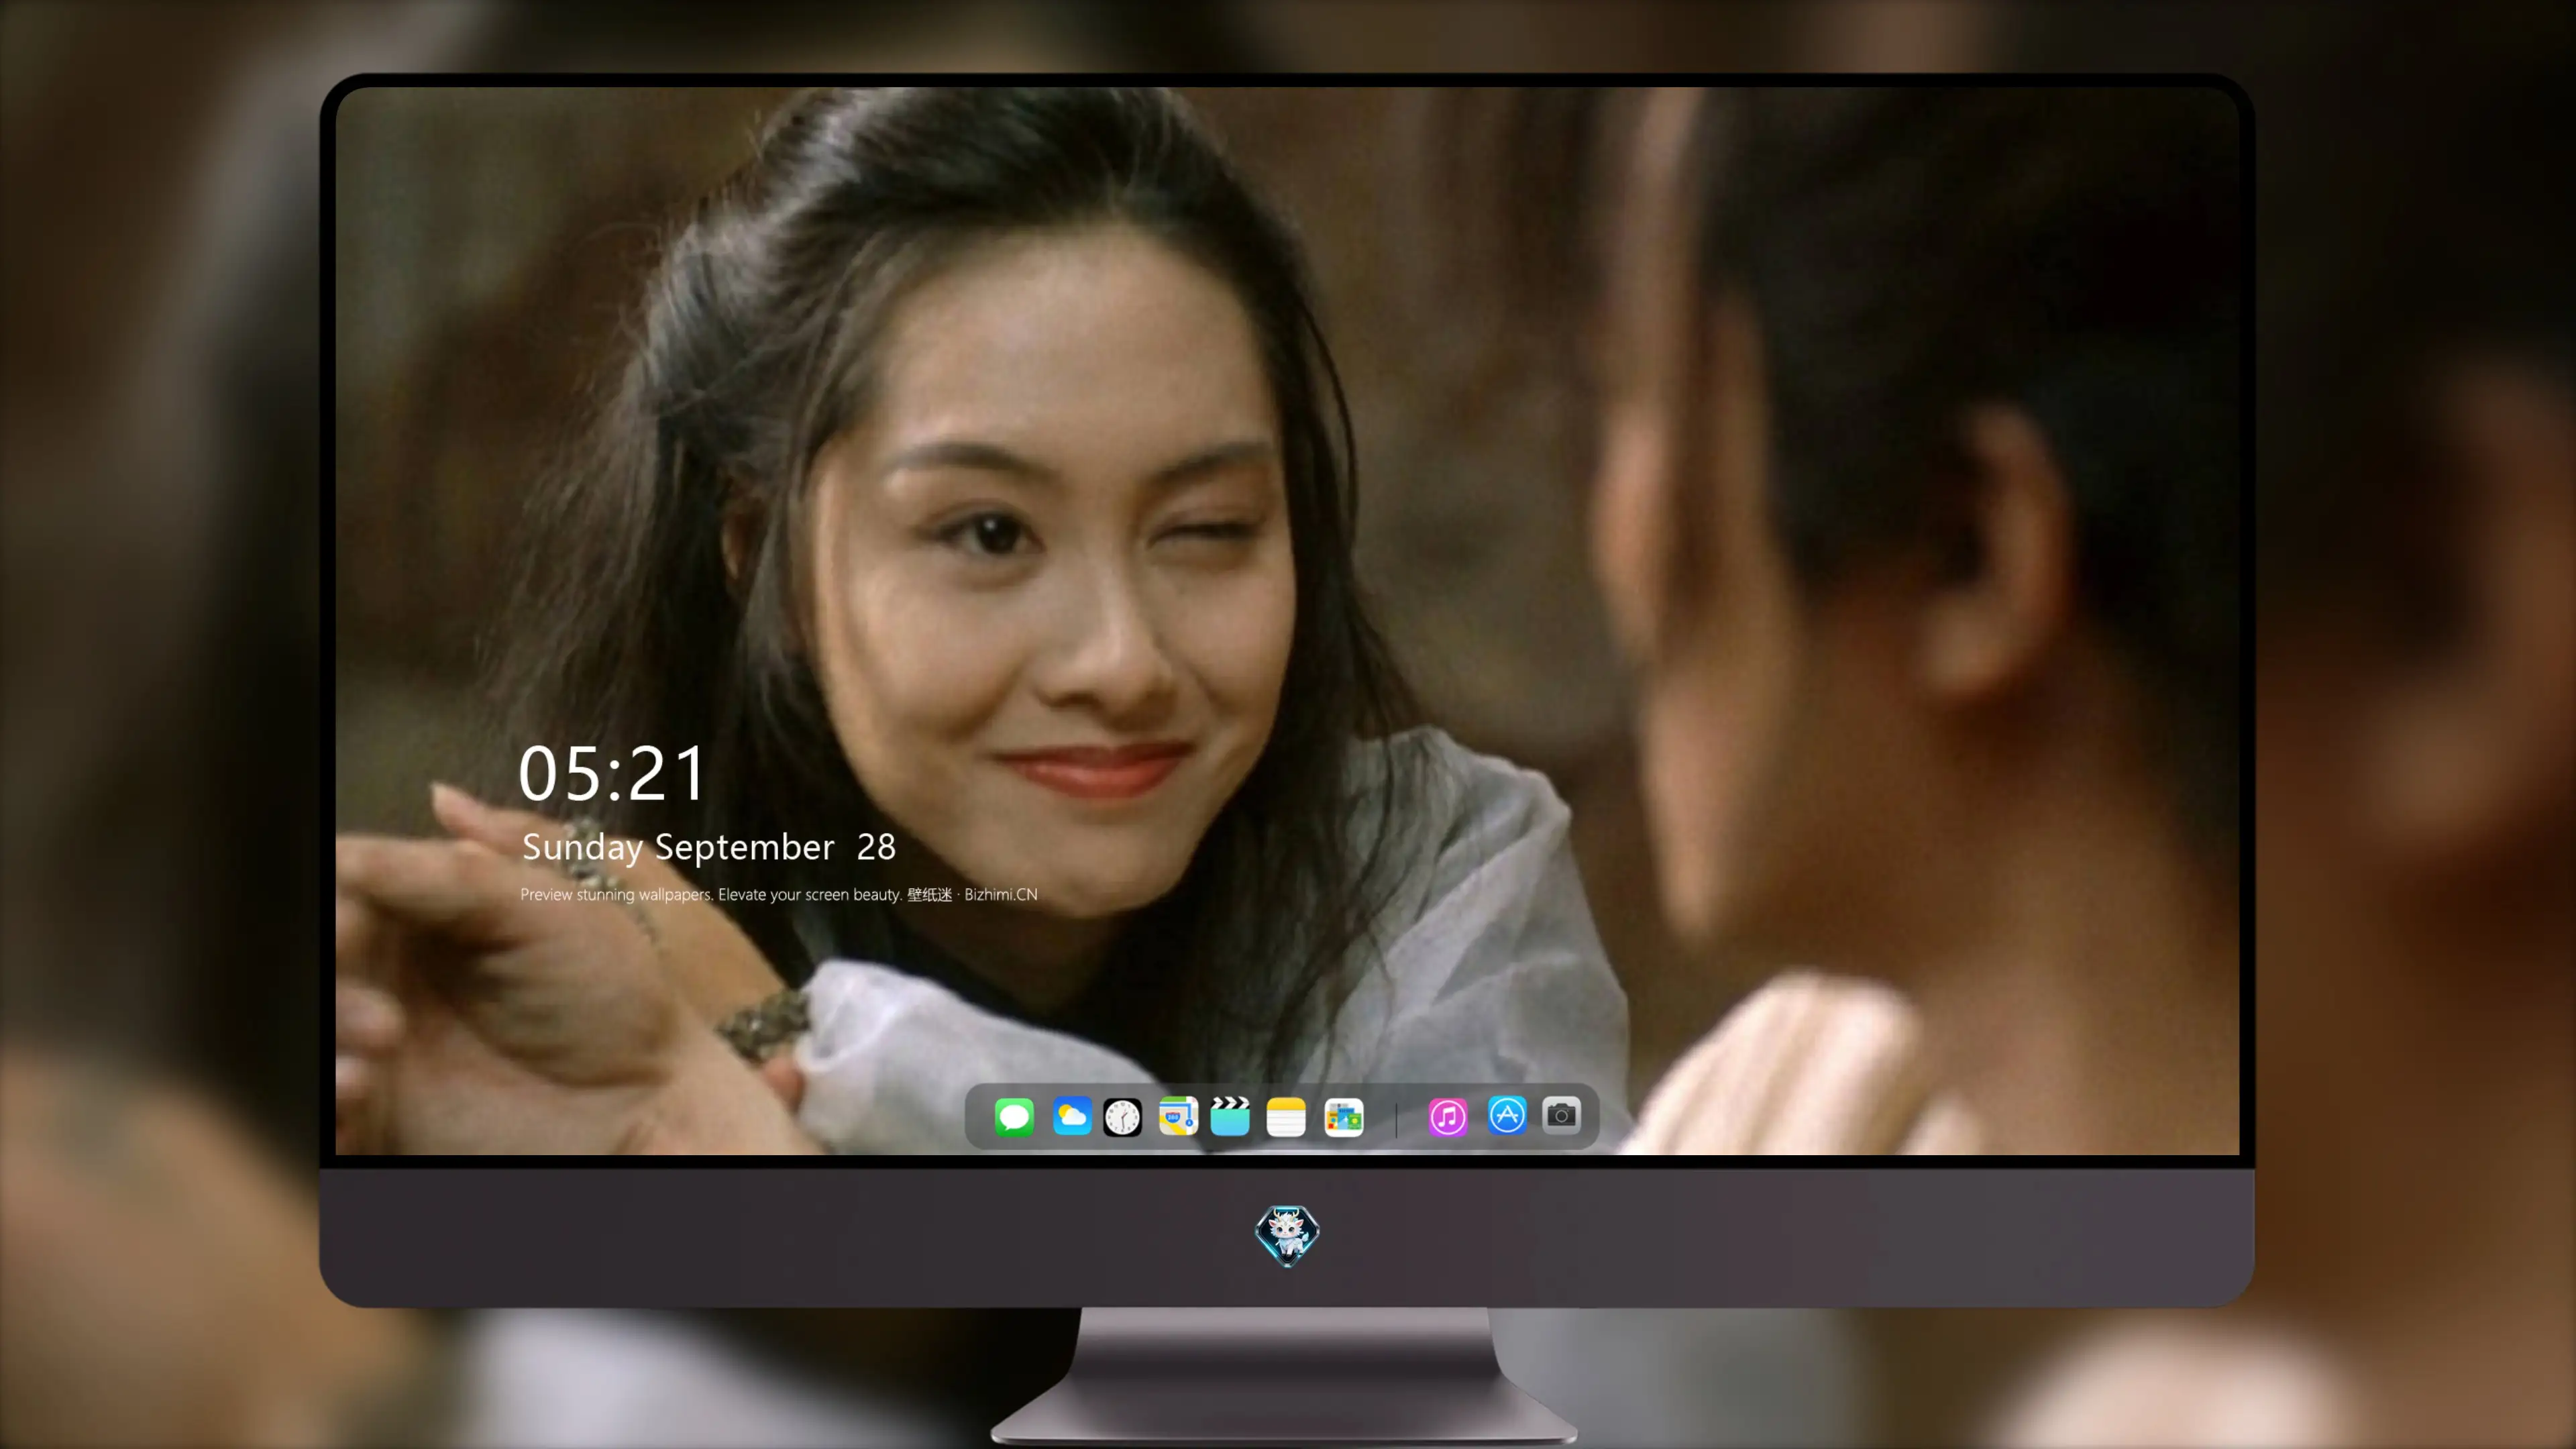This screenshot has width=2576, height=1449.
Task: Click the dragon mascot logo on the monitor chin
Action: tap(1287, 1236)
